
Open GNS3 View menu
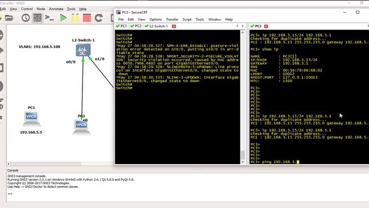point(13,9)
